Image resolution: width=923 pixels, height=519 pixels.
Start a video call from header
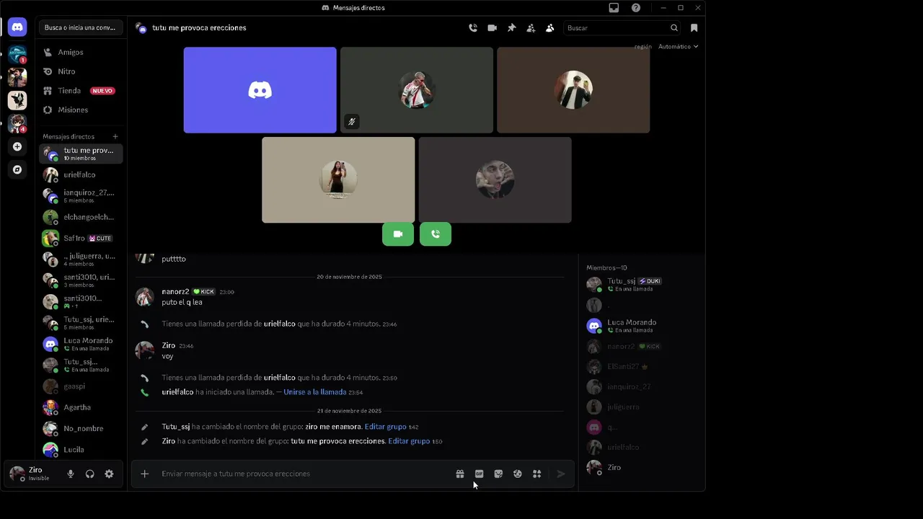point(493,28)
